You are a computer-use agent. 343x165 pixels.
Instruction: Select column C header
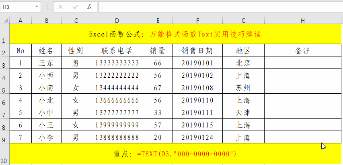[76, 20]
